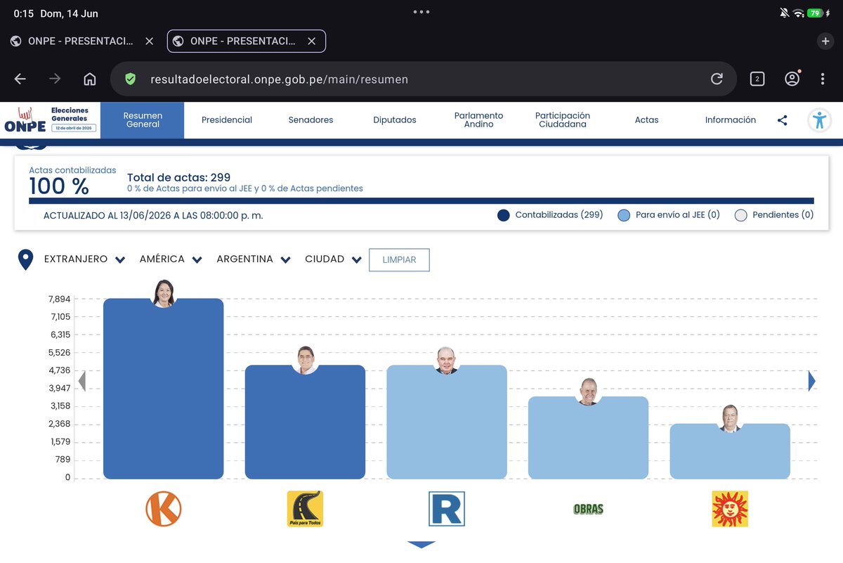Show previous candidates with left chart arrow
Image resolution: width=843 pixels, height=563 pixels.
coord(81,381)
